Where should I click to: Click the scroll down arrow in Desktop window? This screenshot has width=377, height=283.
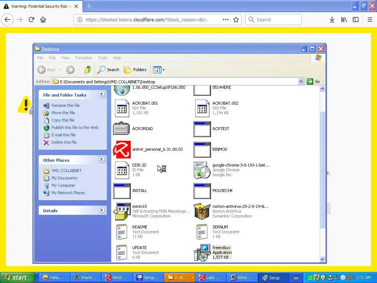(322, 259)
